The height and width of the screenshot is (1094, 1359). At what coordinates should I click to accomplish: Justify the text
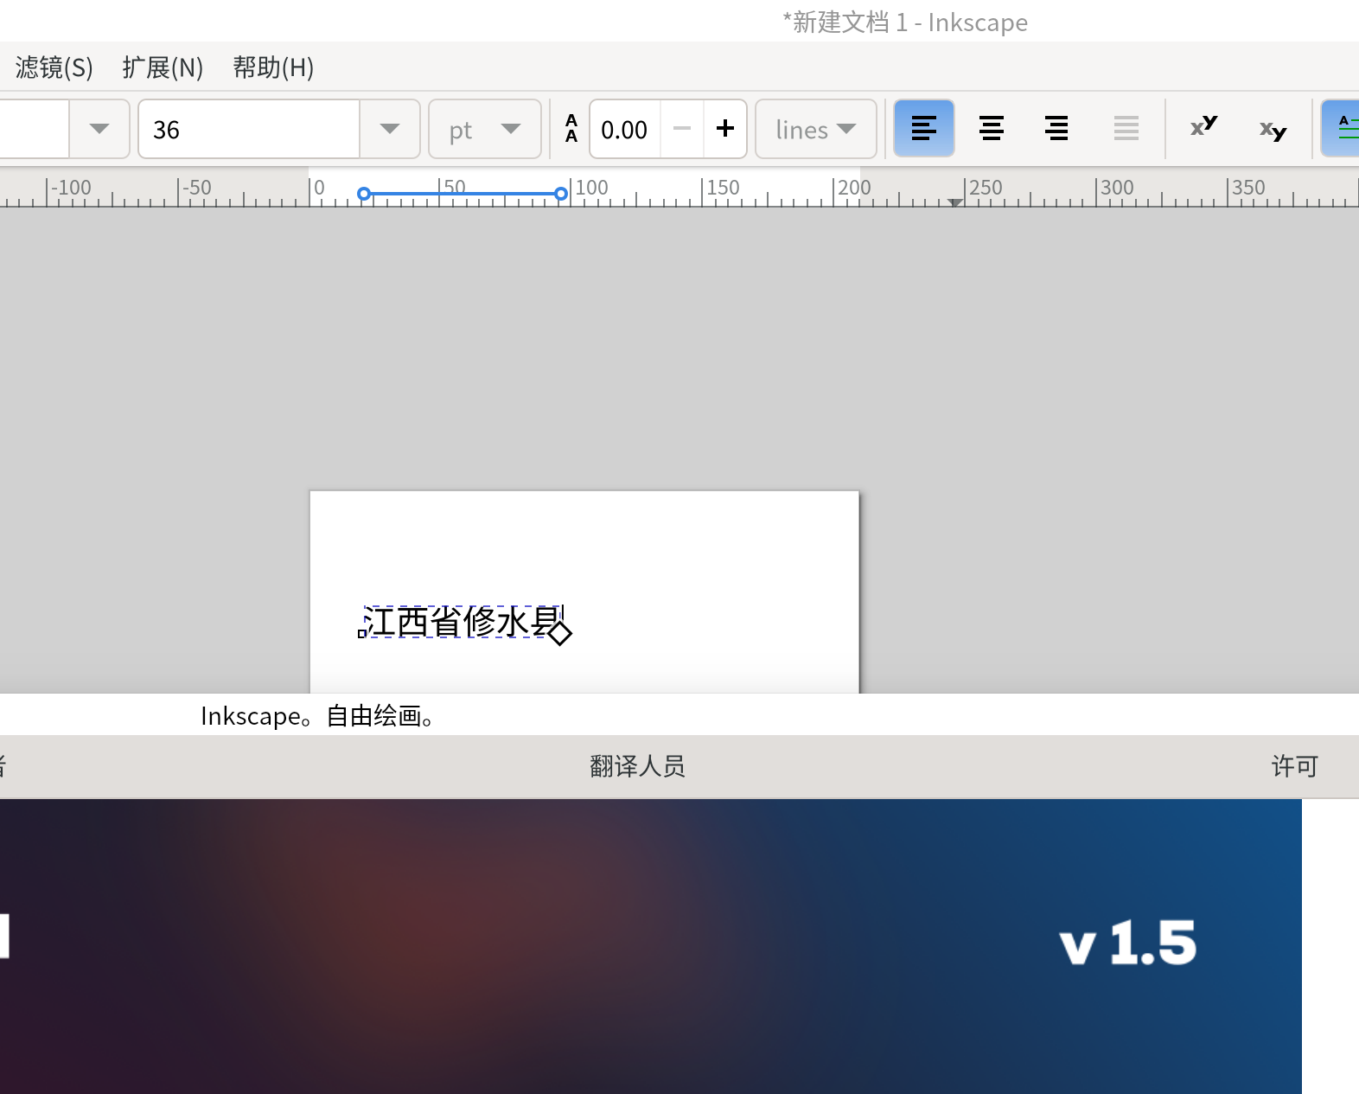point(1126,129)
